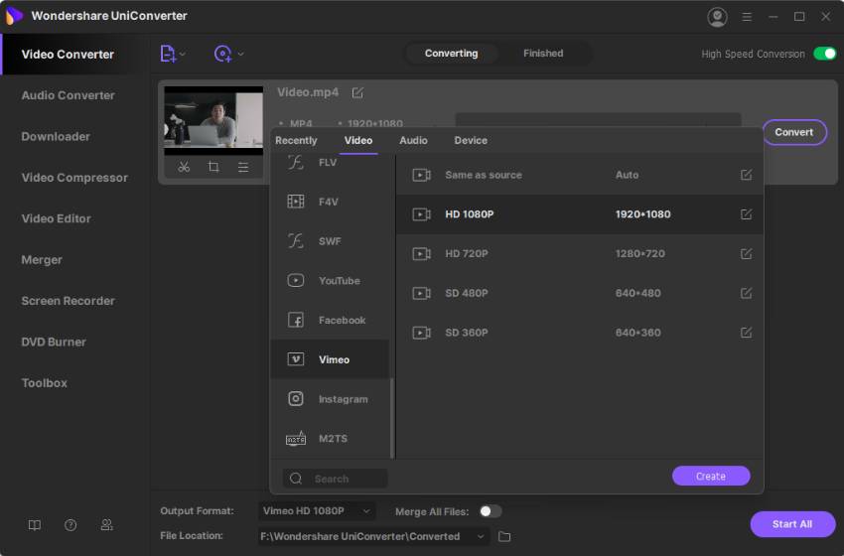844x556 pixels.
Task: Click the Wondershare UniConverter logo
Action: pos(14,16)
